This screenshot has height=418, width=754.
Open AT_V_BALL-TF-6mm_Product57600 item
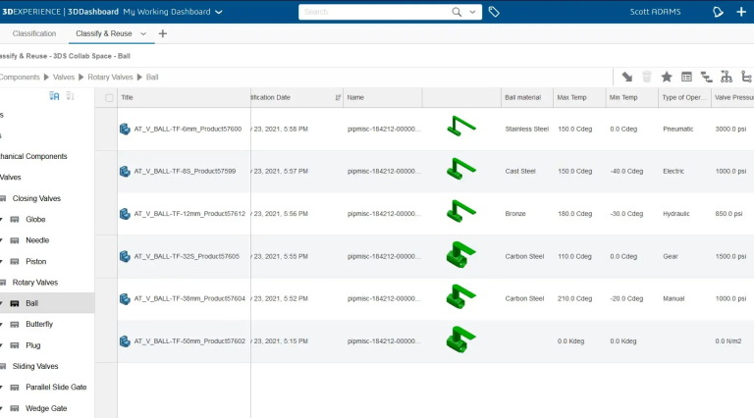pyautogui.click(x=187, y=129)
